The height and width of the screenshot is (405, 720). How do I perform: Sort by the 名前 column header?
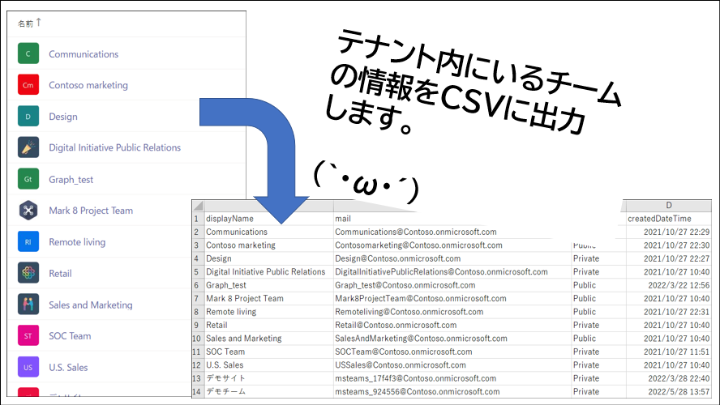point(29,23)
